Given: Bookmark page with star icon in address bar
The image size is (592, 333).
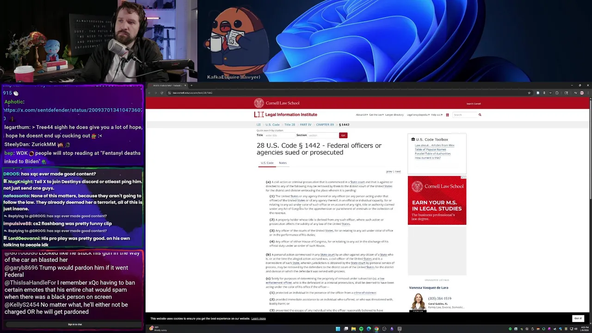Looking at the screenshot, I should click(529, 93).
